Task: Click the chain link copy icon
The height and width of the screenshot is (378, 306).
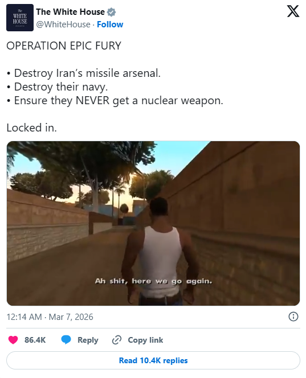Action: (117, 340)
